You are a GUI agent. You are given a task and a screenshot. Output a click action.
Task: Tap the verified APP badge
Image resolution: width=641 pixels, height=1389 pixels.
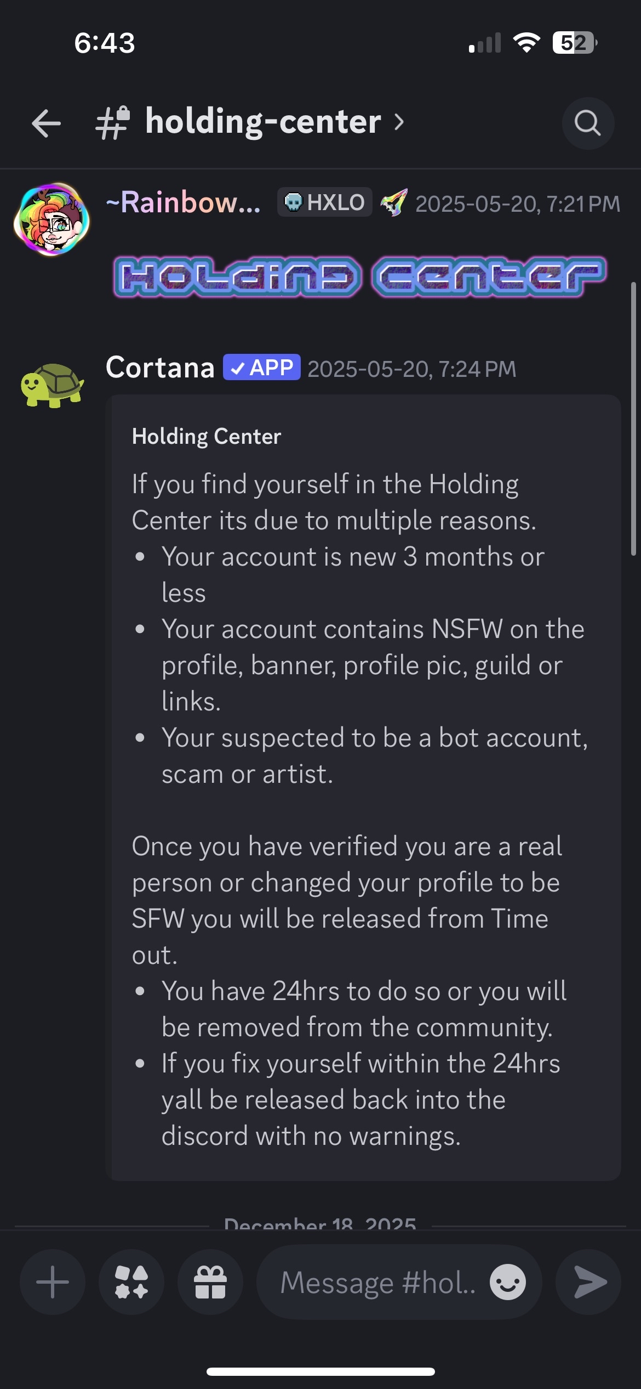(261, 368)
